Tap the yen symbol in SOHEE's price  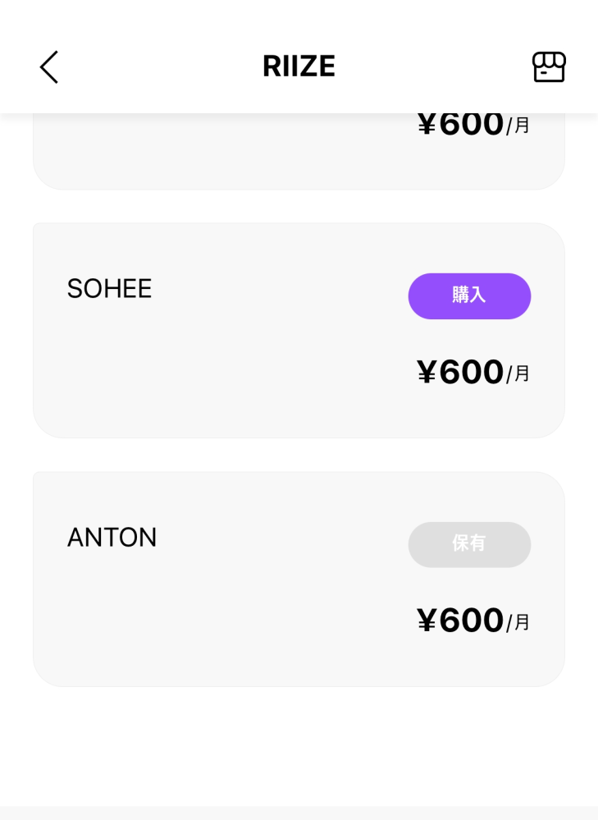[427, 373]
